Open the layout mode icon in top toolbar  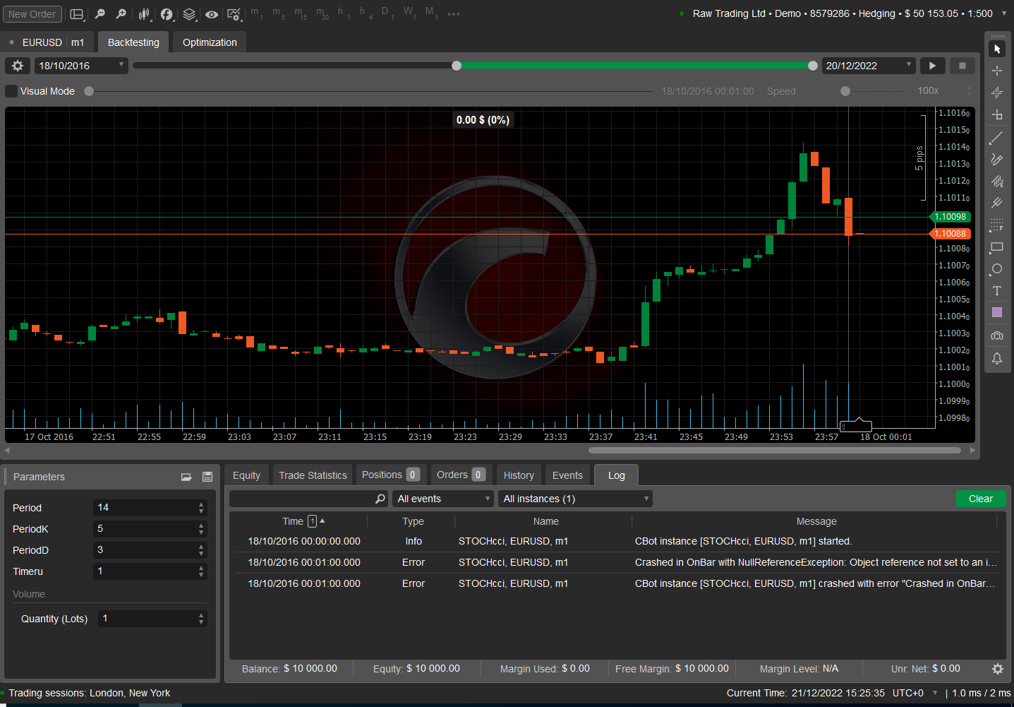click(x=77, y=14)
